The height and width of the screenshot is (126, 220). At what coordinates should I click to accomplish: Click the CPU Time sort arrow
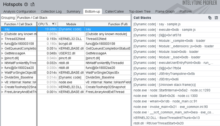click(53, 24)
